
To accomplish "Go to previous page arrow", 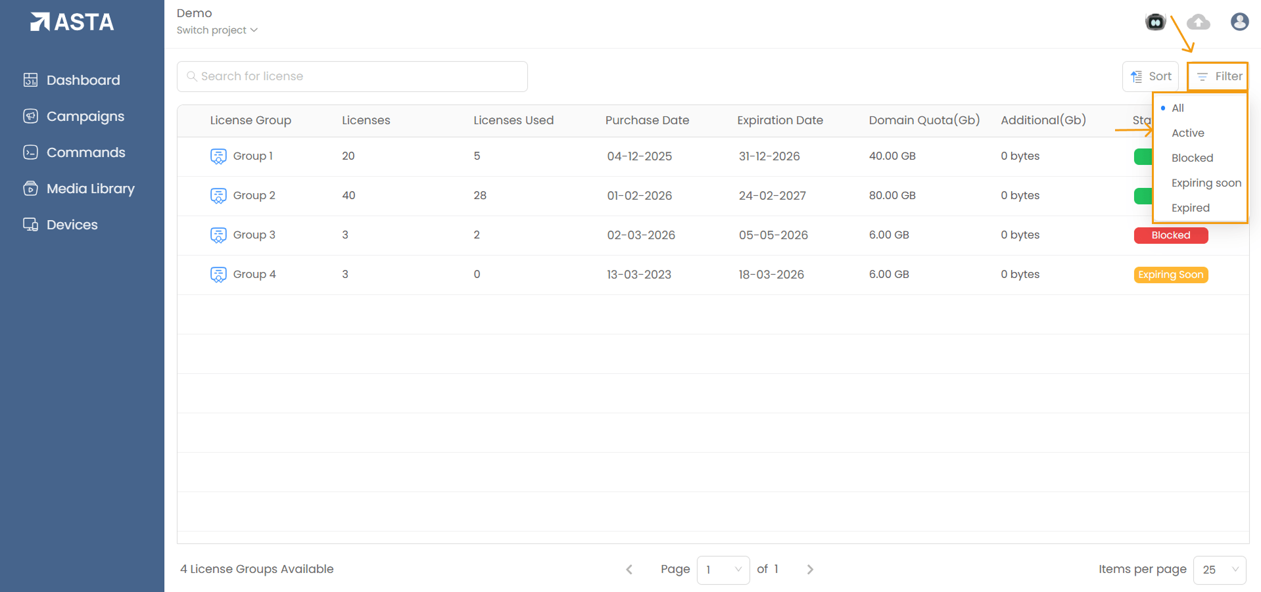I will click(x=629, y=570).
